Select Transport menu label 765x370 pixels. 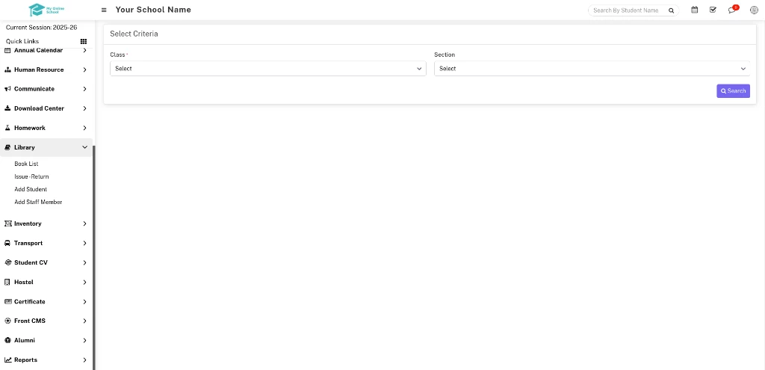28,243
